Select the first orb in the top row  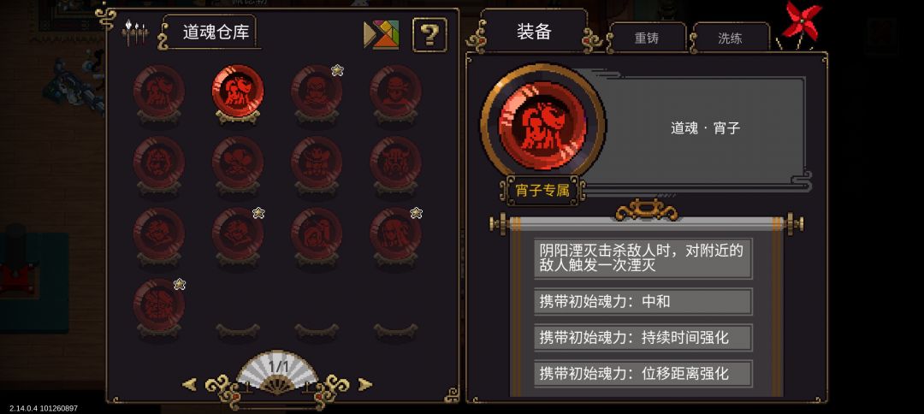[158, 92]
